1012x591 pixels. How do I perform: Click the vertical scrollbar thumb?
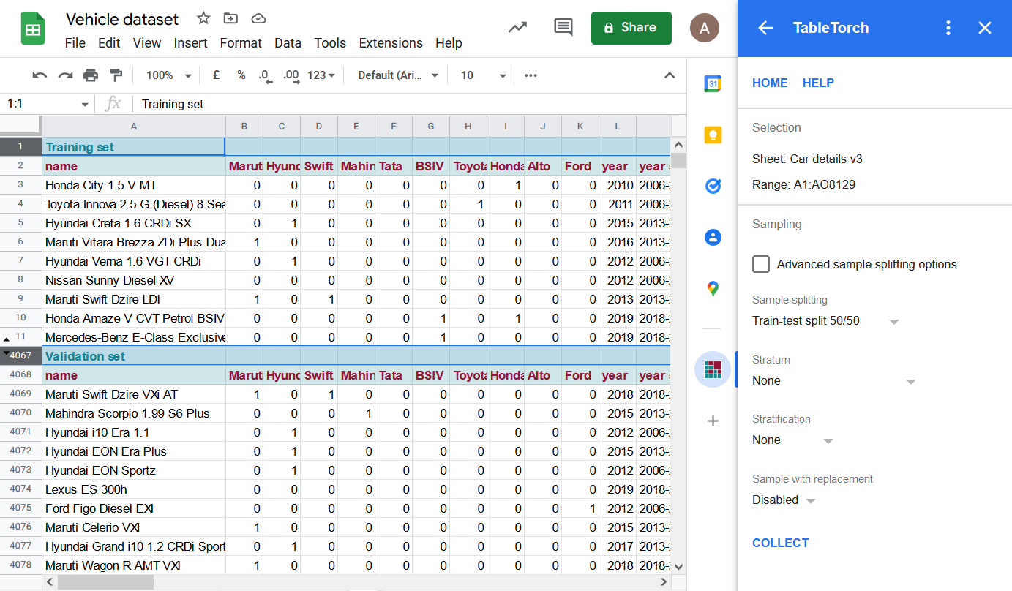[x=679, y=160]
